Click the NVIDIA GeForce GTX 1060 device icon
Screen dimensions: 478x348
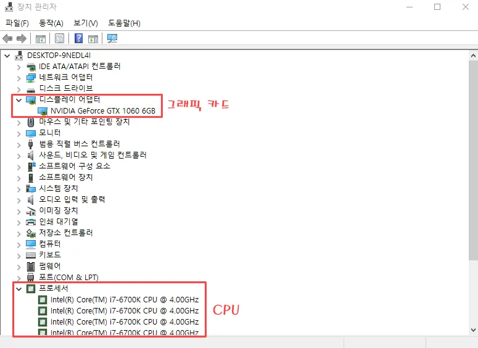pyautogui.click(x=43, y=111)
